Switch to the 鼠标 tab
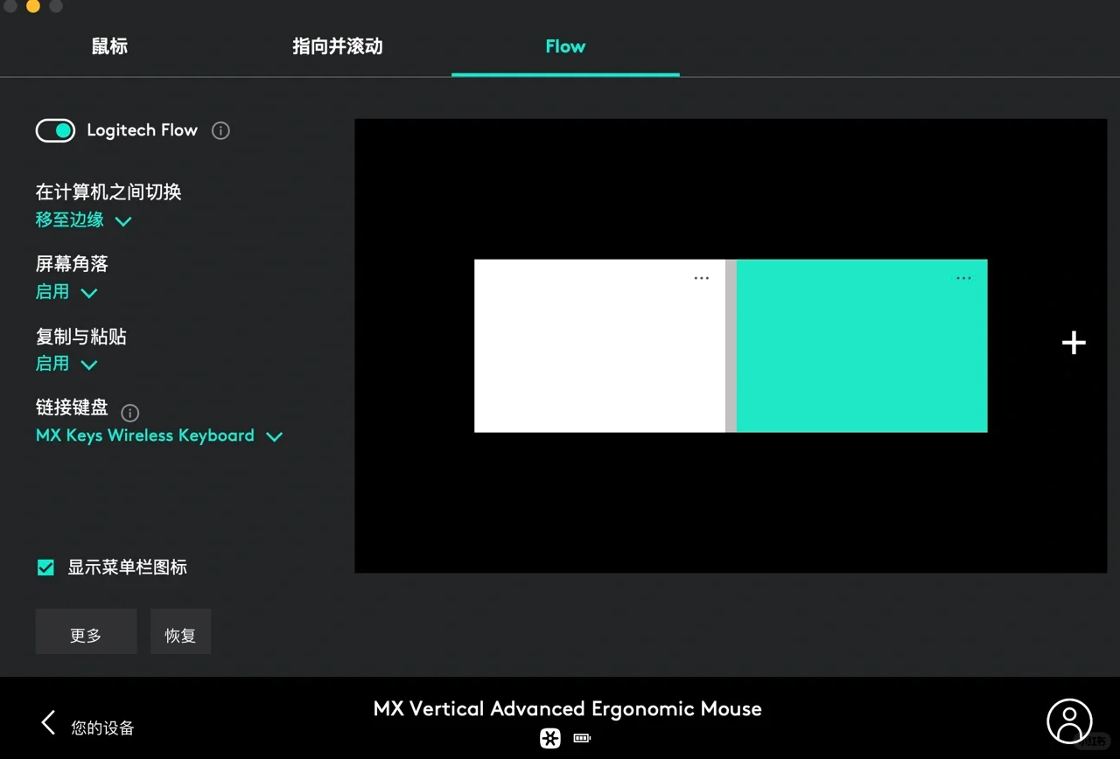This screenshot has width=1120, height=759. (x=109, y=46)
